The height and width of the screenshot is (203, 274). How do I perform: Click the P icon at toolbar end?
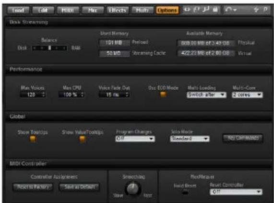tap(265, 10)
